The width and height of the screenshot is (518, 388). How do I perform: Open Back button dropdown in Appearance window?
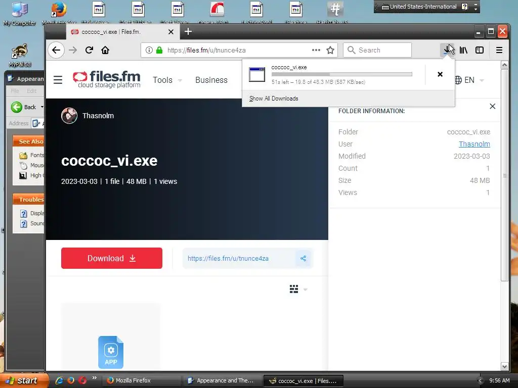[42, 107]
